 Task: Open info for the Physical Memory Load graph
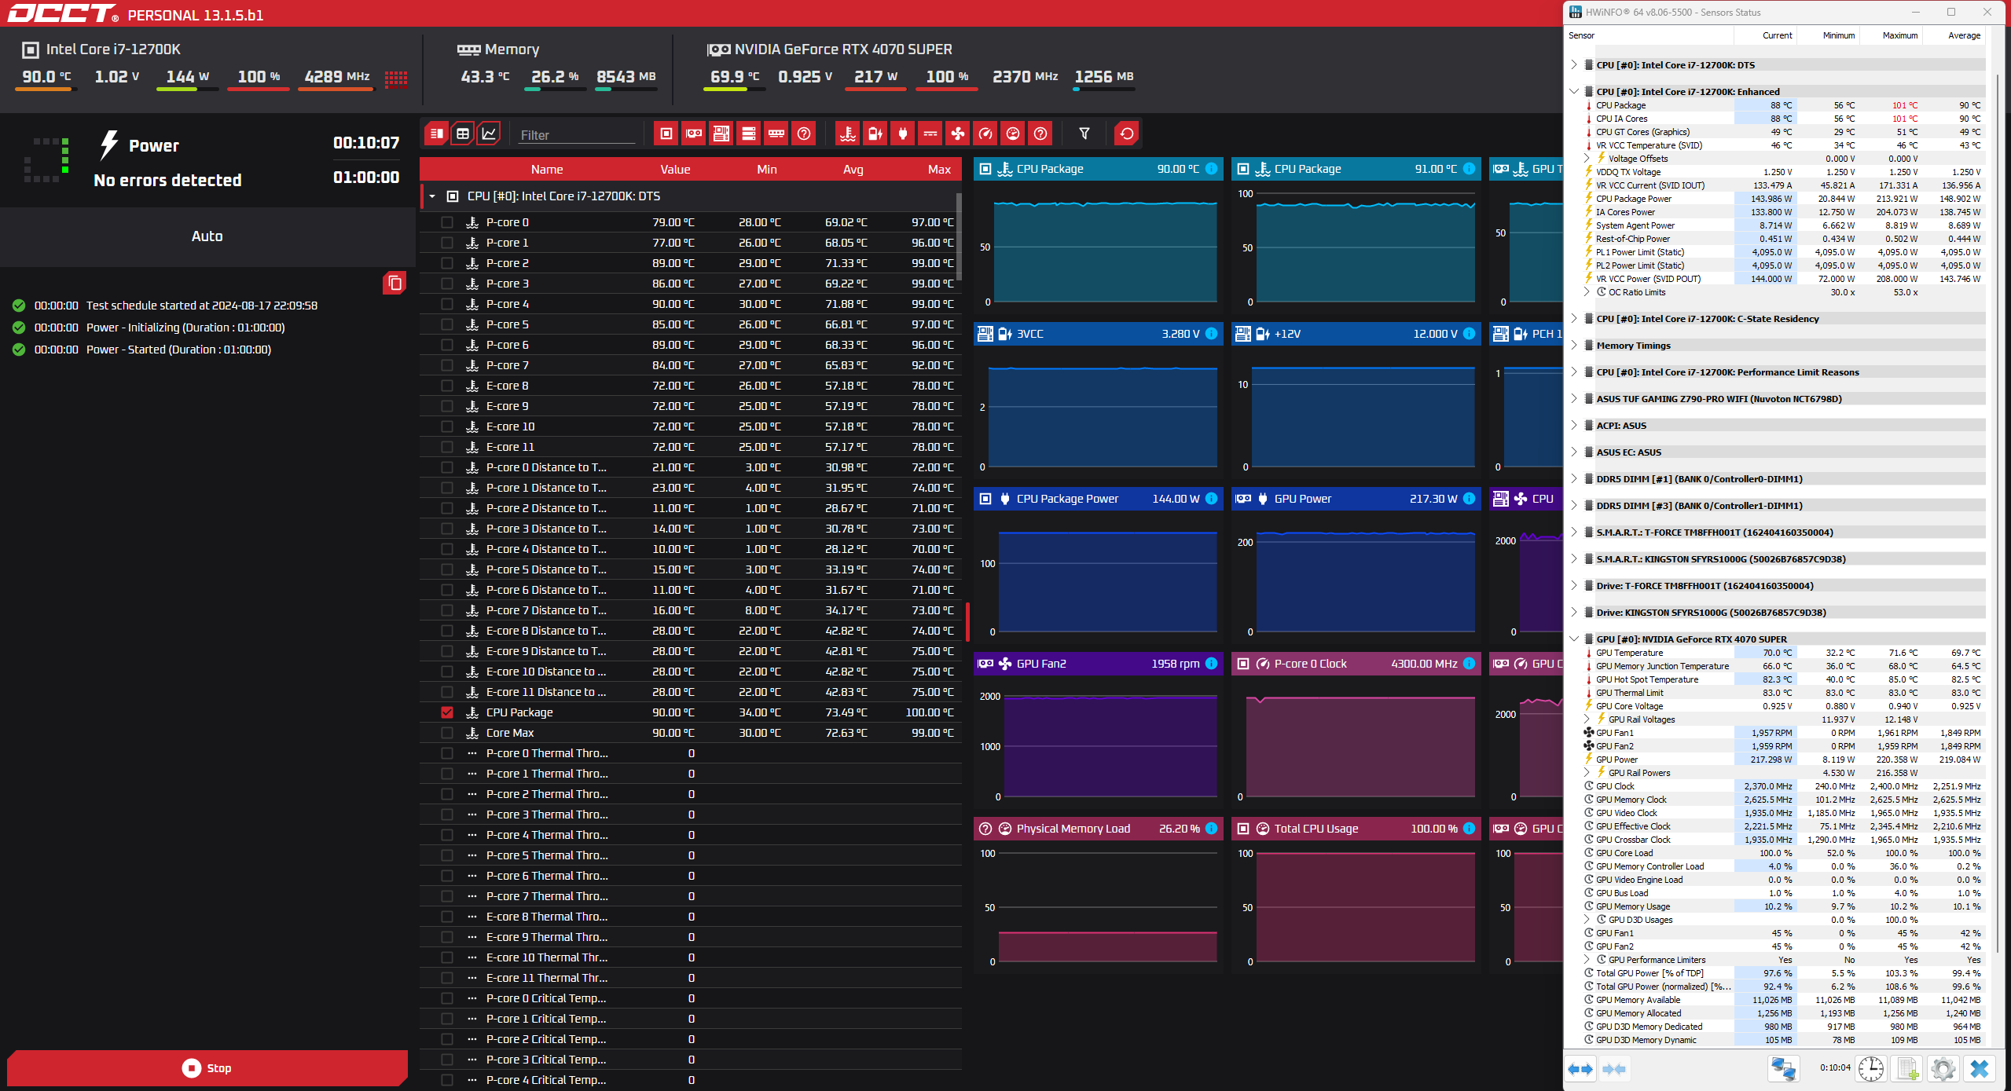pos(1211,829)
